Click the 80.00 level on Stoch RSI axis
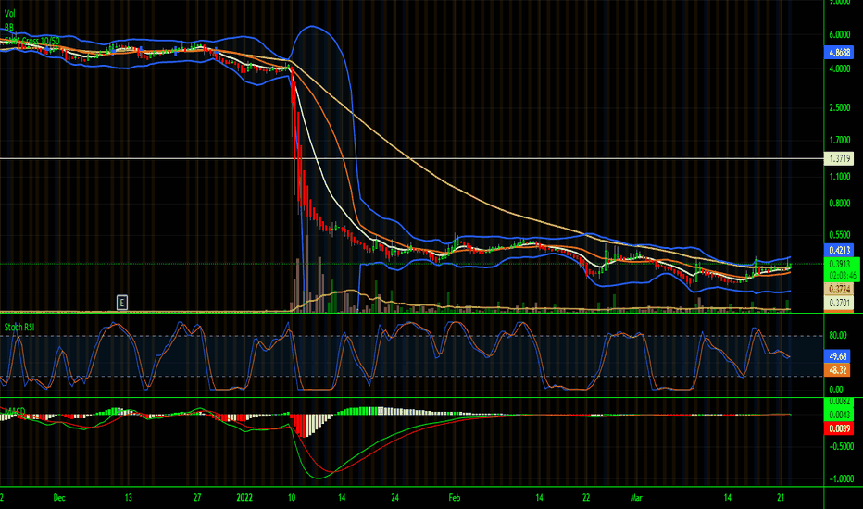This screenshot has height=509, width=863. click(x=838, y=335)
